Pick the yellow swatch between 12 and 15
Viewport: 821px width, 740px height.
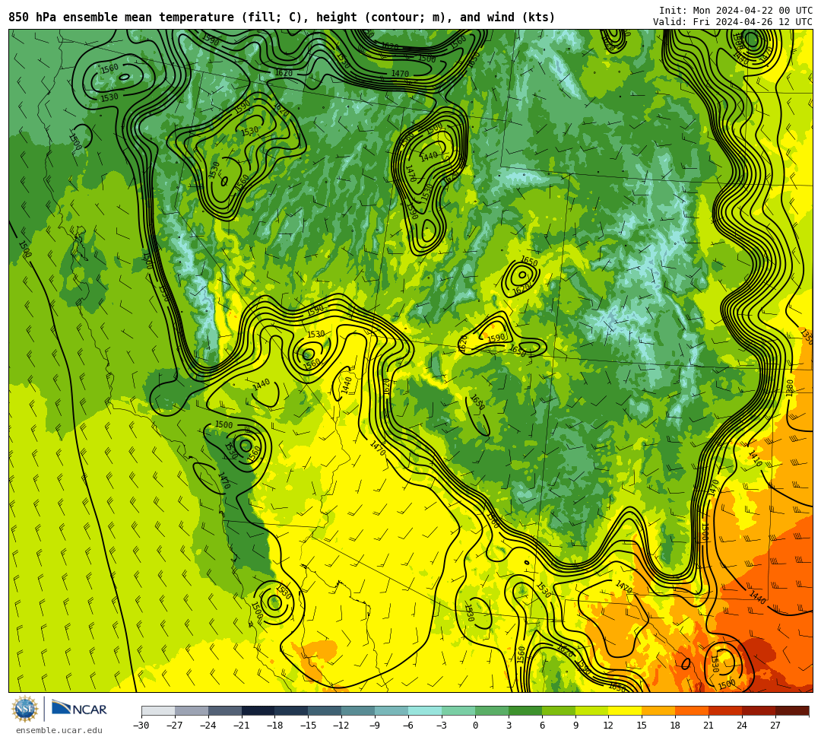[625, 710]
